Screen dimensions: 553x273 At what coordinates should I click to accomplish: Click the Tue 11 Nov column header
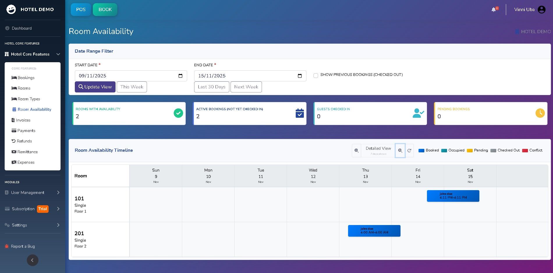261,176
